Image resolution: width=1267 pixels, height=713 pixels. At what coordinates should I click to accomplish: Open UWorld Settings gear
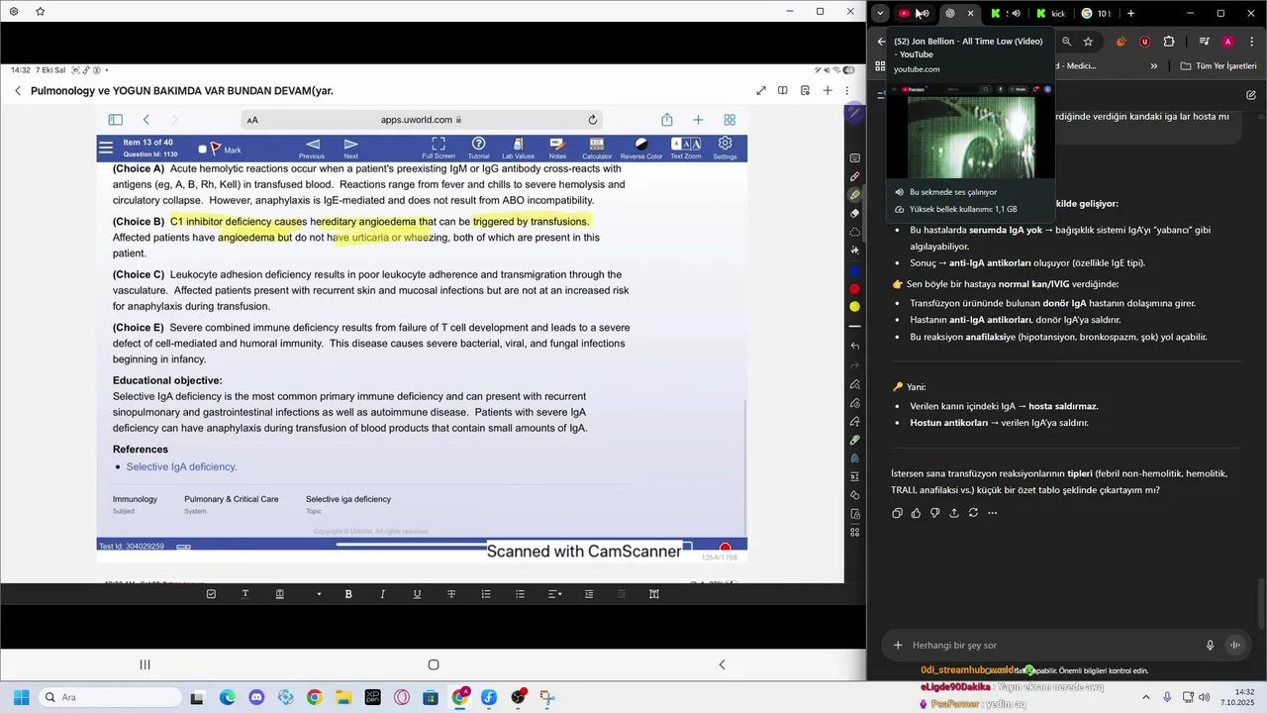[726, 149]
